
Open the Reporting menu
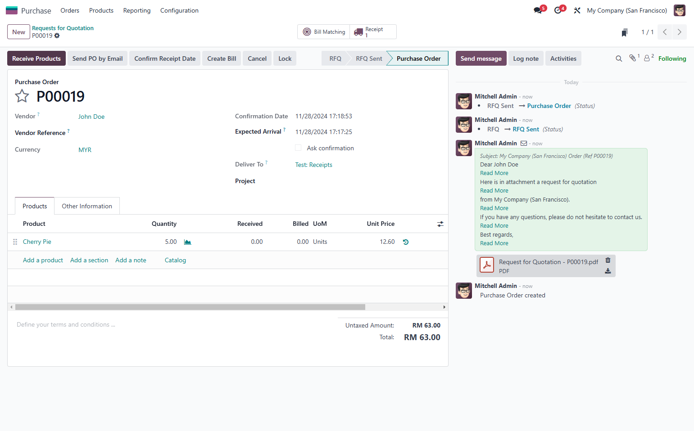(137, 10)
